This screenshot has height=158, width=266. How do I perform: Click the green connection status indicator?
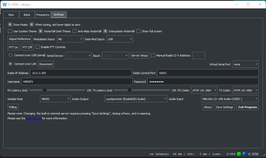[239, 154]
